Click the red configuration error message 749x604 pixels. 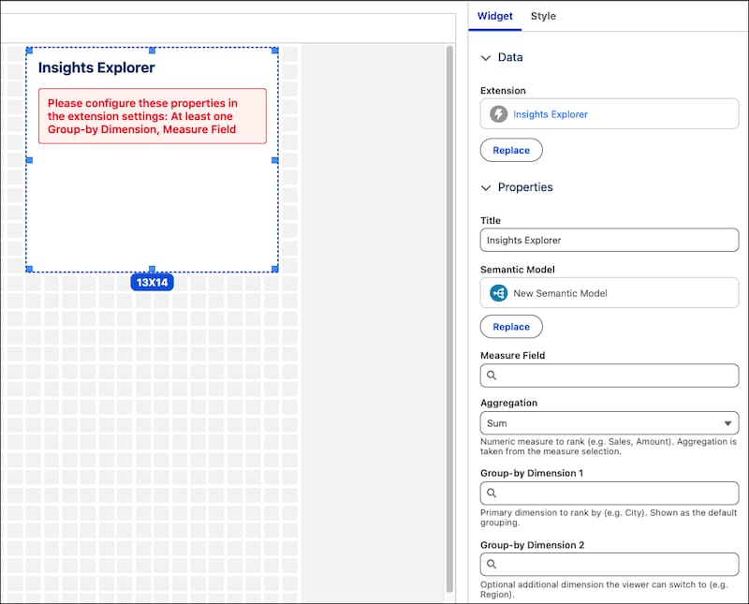153,116
